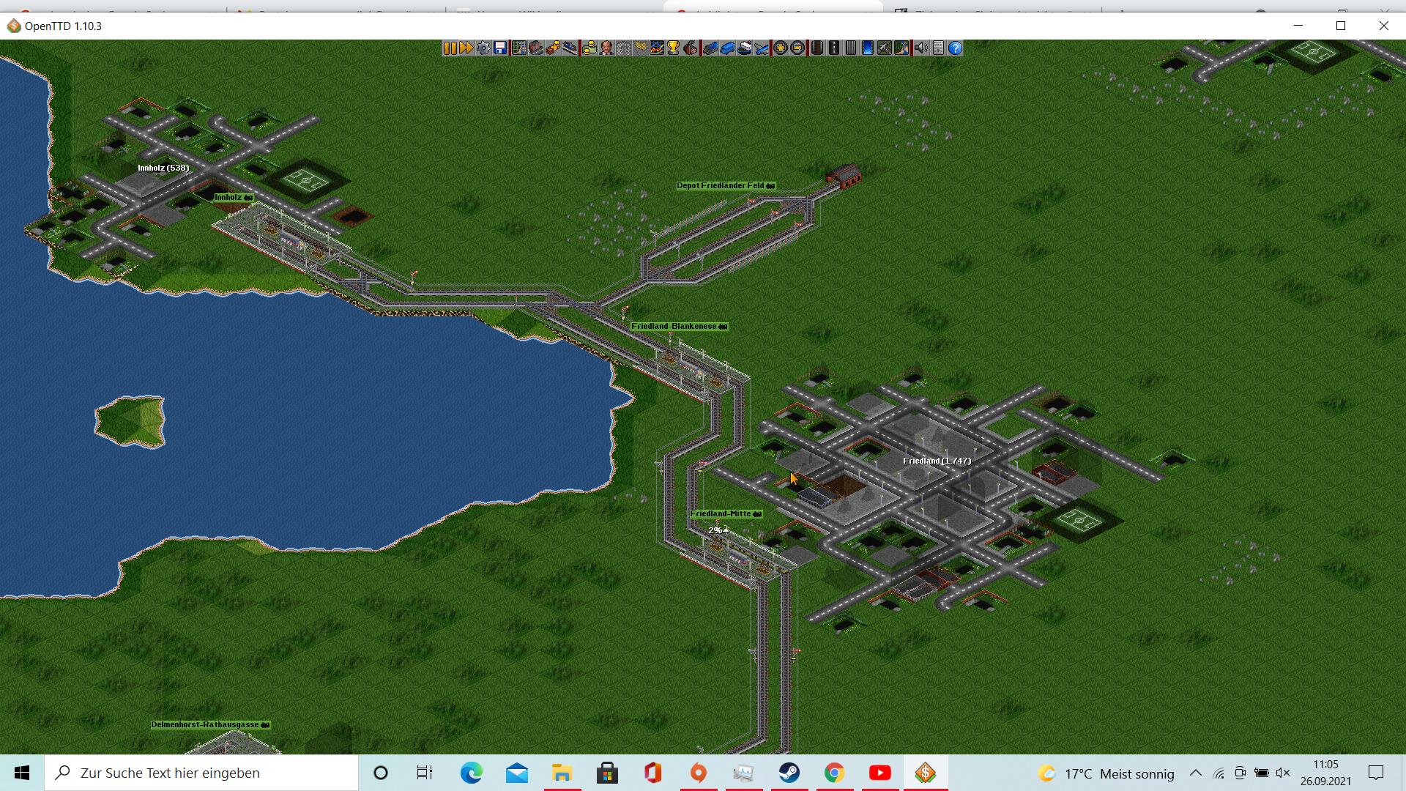Open the game options gear menu
Screen dimensions: 1406x791
pyautogui.click(x=483, y=48)
